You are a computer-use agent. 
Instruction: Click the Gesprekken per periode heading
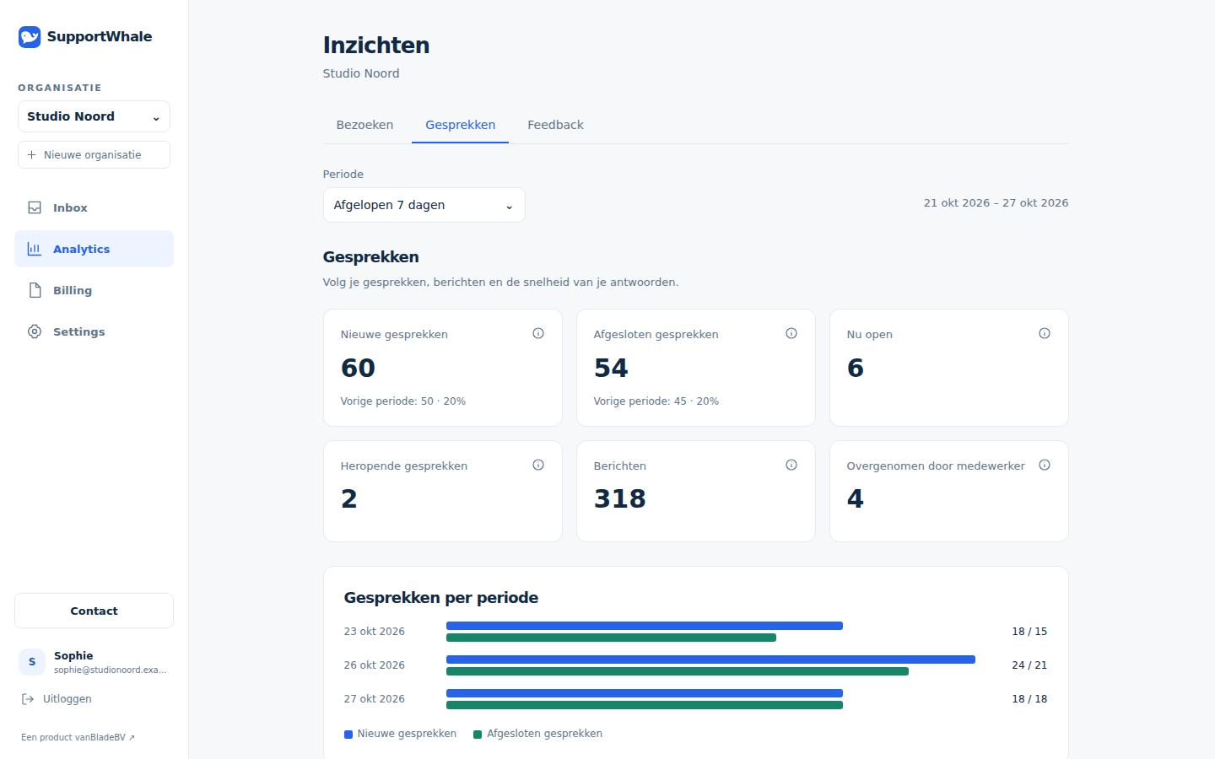pos(441,597)
